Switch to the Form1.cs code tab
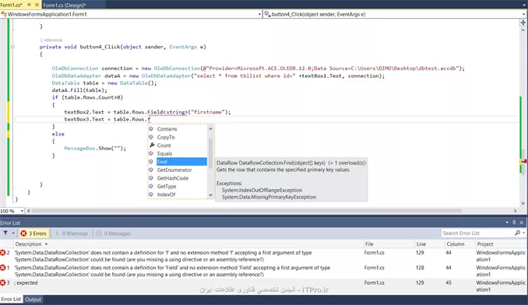This screenshot has height=305, width=528. (11, 5)
